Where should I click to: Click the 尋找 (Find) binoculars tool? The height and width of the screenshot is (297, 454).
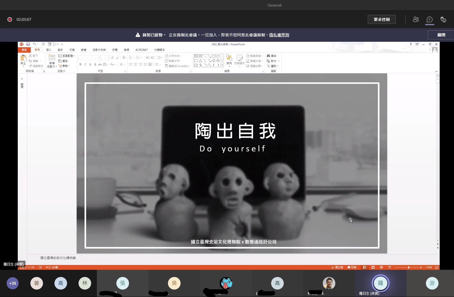coord(271,56)
